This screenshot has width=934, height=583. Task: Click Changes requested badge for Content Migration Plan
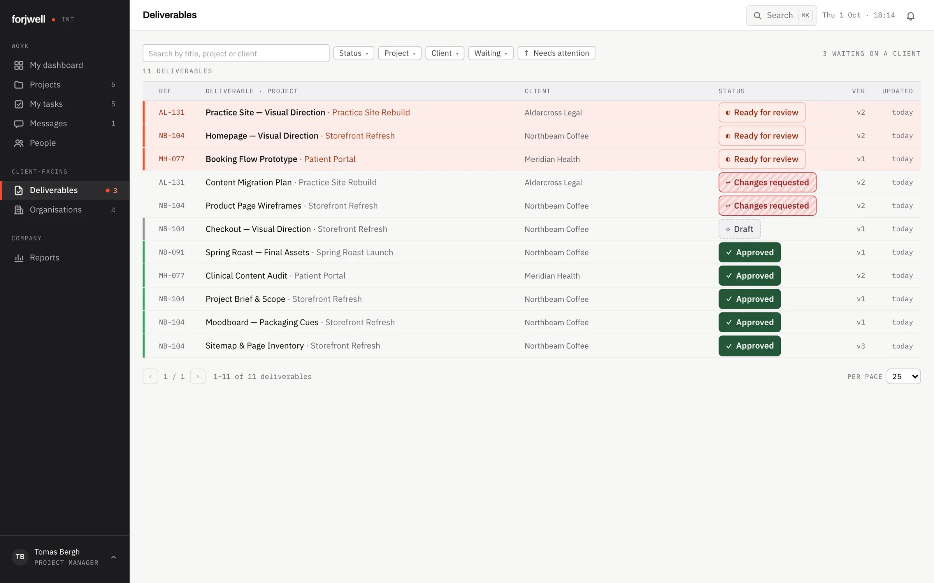point(767,182)
